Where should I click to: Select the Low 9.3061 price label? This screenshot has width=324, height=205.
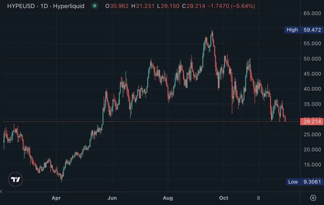pyautogui.click(x=304, y=182)
